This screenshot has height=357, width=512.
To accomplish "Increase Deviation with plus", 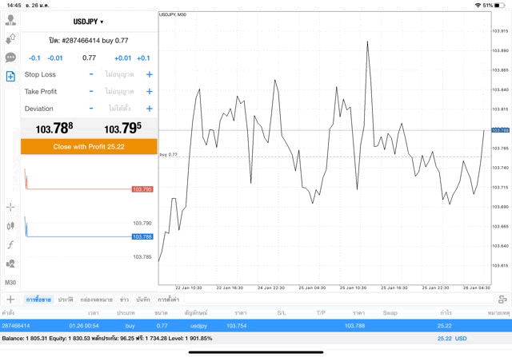I will 150,109.
